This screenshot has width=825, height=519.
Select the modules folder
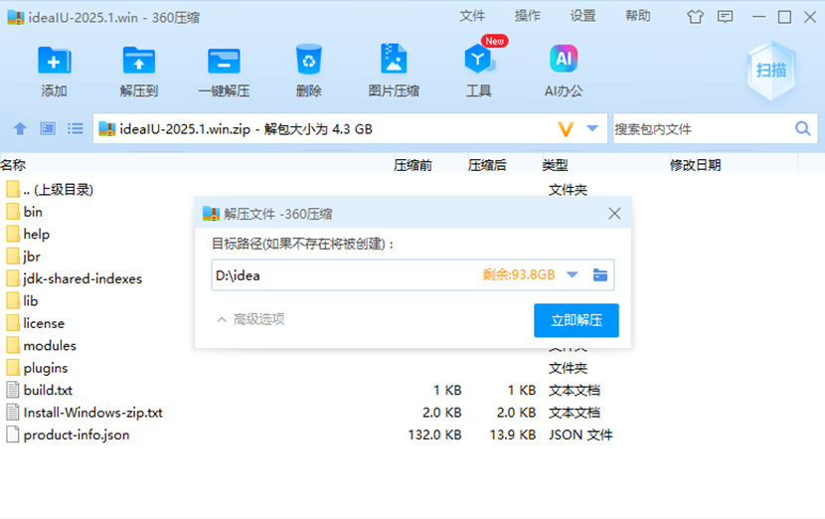tap(41, 345)
